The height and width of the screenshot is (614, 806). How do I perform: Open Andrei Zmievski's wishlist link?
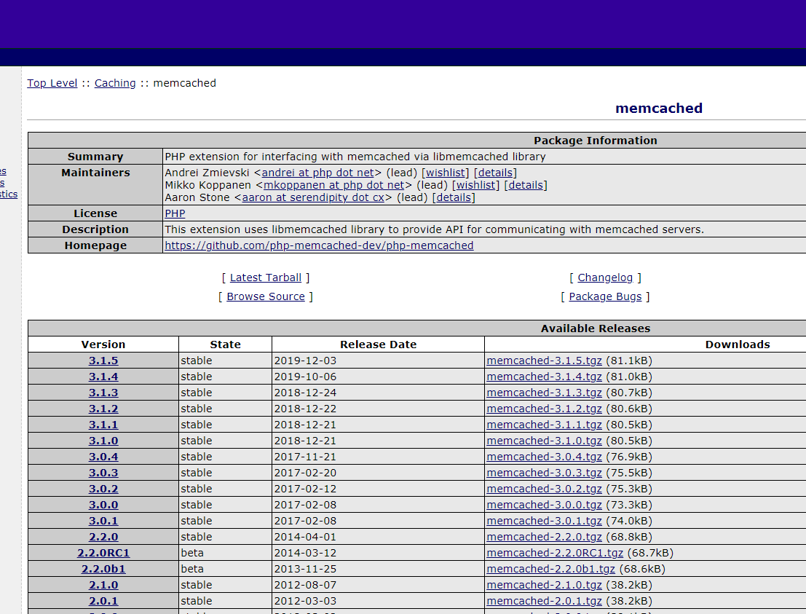446,173
